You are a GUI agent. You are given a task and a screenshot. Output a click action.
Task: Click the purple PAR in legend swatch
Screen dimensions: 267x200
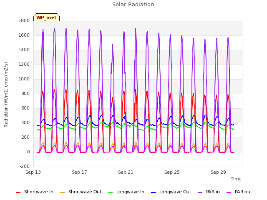point(200,192)
